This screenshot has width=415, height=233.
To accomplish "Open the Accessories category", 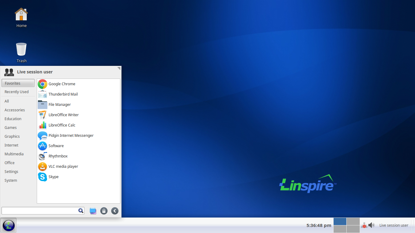I will point(18,110).
